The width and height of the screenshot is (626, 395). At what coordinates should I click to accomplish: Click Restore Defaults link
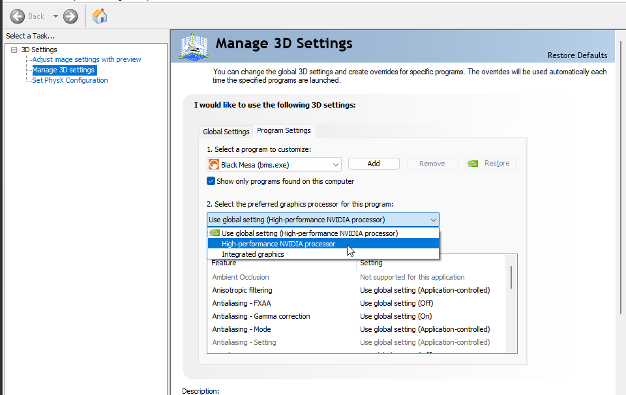click(x=577, y=55)
